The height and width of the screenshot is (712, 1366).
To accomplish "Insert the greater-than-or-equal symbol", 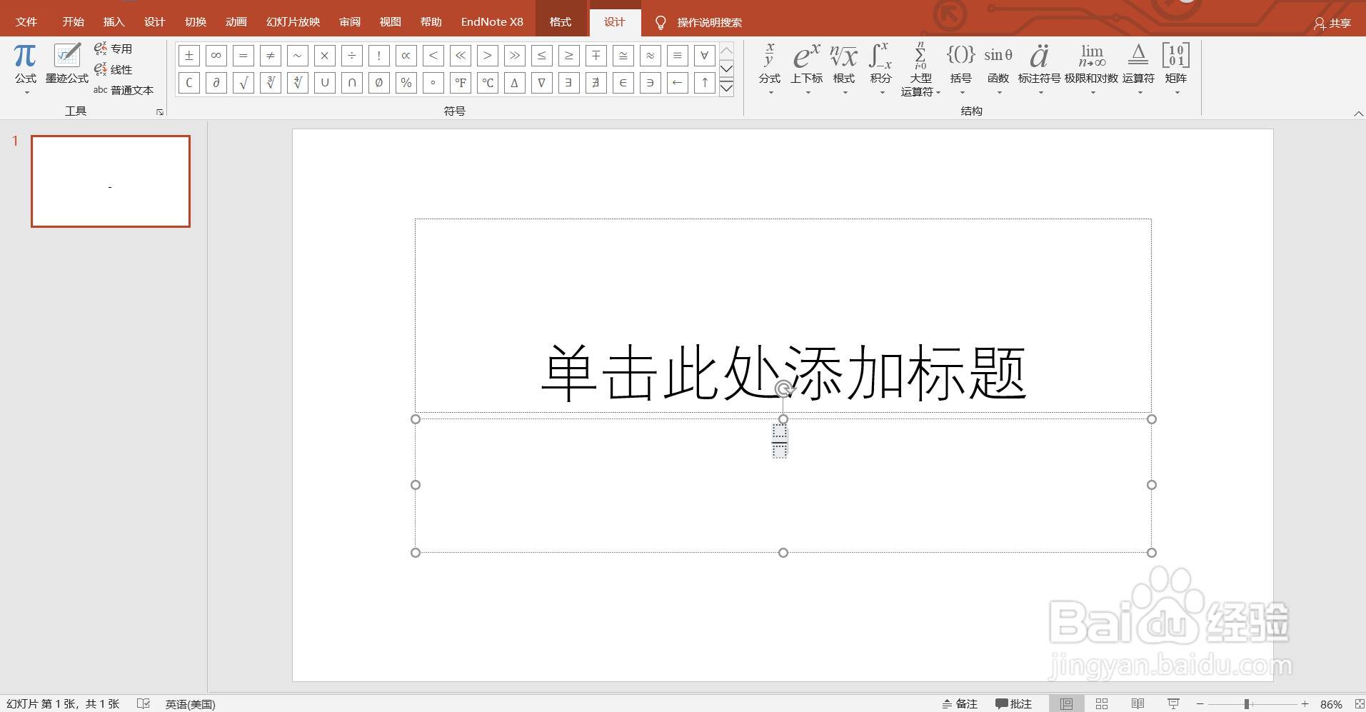I will [569, 55].
